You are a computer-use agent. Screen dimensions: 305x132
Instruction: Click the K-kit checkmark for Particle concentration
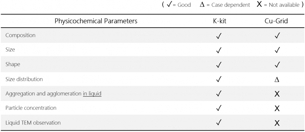[219, 108]
